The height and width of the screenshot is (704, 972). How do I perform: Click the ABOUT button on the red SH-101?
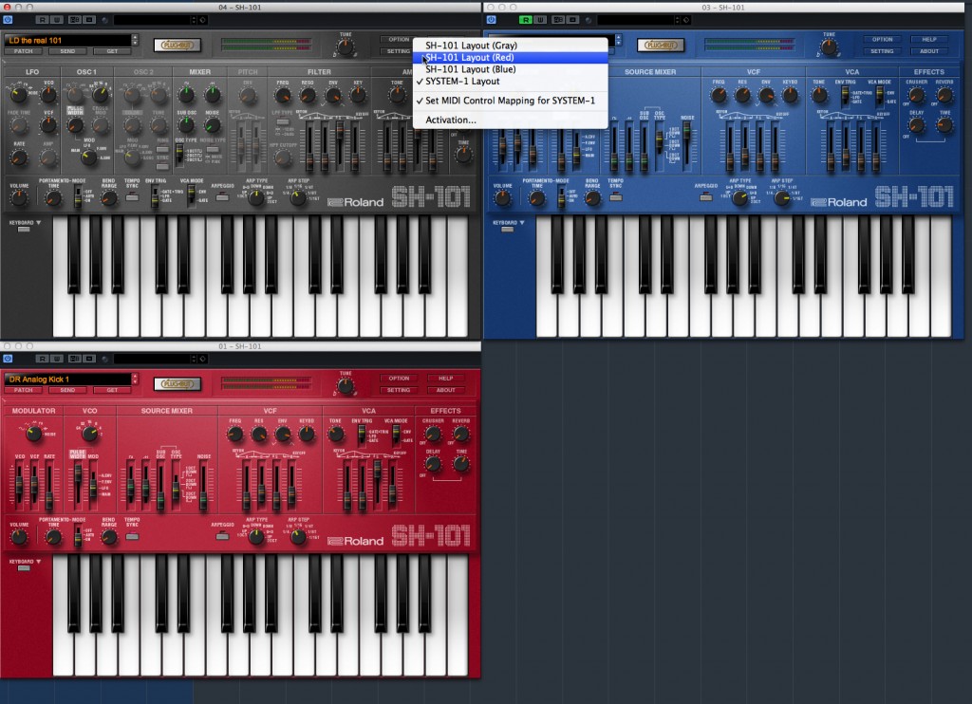(446, 390)
